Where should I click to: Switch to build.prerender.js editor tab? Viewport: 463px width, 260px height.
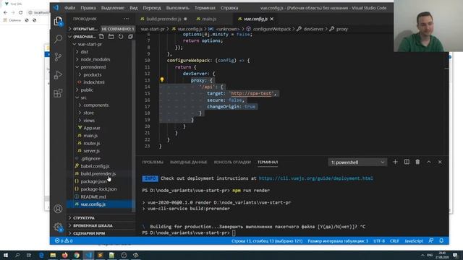(x=163, y=19)
